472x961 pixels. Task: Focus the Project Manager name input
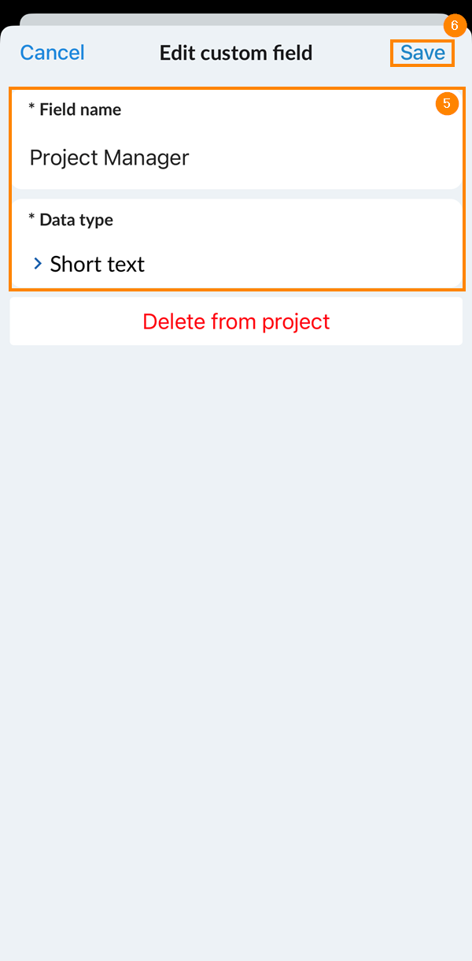109,158
